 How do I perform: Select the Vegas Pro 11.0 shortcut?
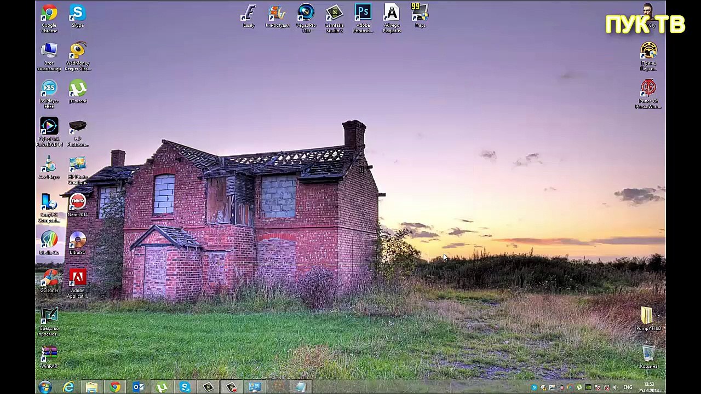(x=306, y=19)
